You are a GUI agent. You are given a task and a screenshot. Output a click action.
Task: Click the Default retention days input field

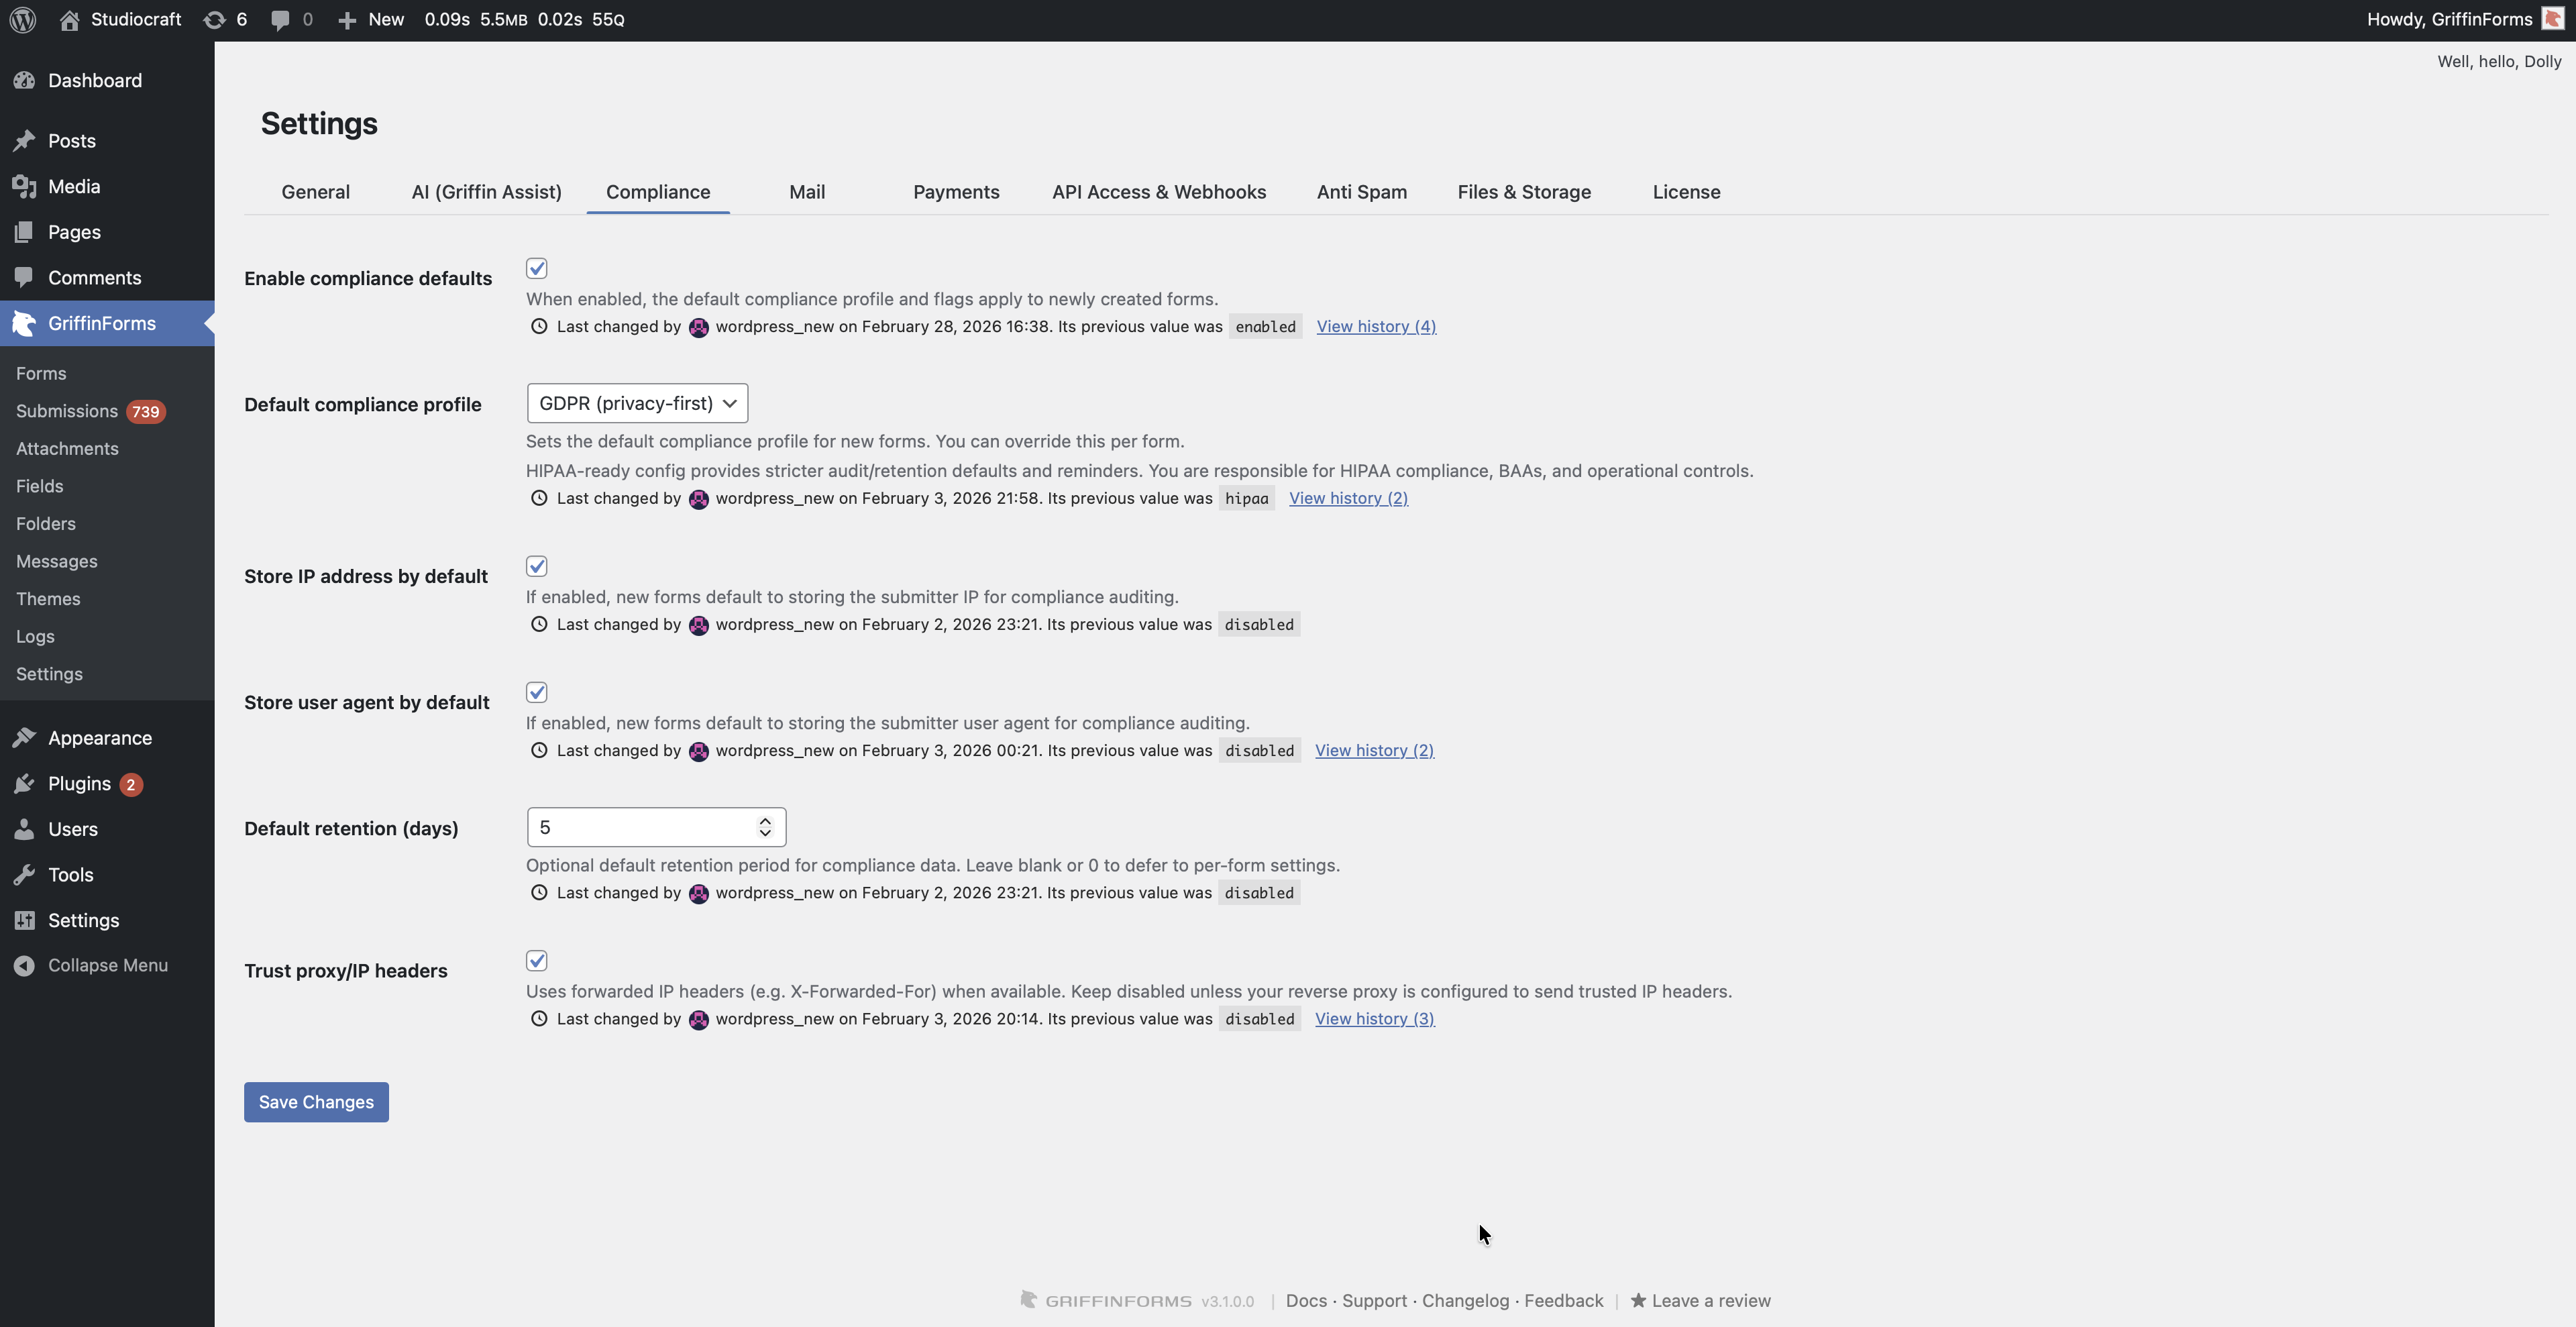(656, 827)
